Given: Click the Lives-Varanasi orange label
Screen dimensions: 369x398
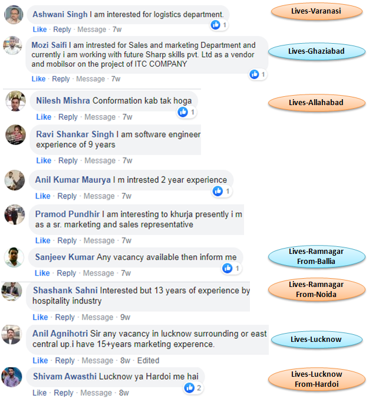Looking at the screenshot, I should [317, 11].
